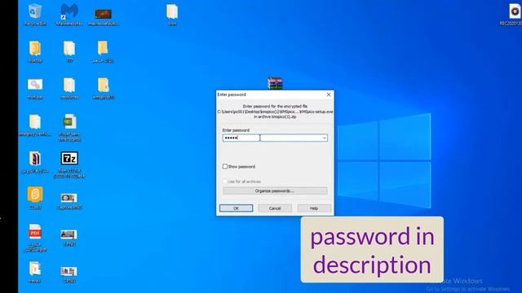This screenshot has width=522, height=293.
Task: Tick the Show password checkbox
Action: pyautogui.click(x=225, y=166)
